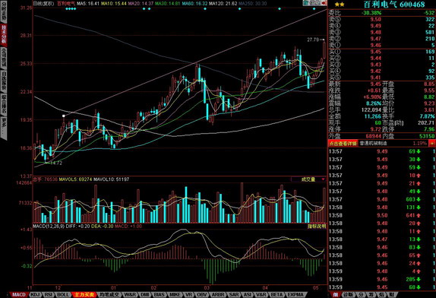Click the 外盘 68944 value
The width and height of the screenshot is (436, 298).
(373, 136)
